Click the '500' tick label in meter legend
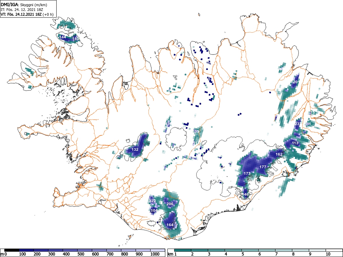This screenshot has width=343, height=257. pos(81,254)
